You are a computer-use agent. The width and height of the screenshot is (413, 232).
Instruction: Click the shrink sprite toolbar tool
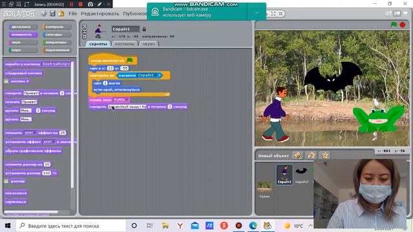click(281, 14)
